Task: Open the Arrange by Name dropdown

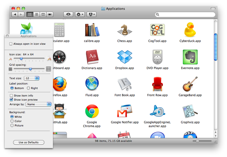Action: [x=38, y=104]
